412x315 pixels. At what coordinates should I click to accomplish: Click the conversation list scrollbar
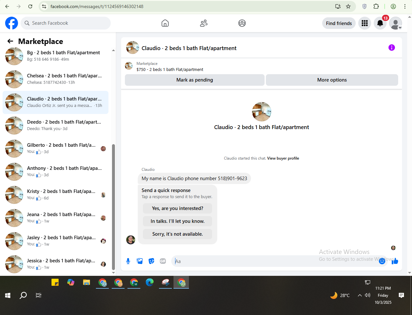(x=113, y=207)
